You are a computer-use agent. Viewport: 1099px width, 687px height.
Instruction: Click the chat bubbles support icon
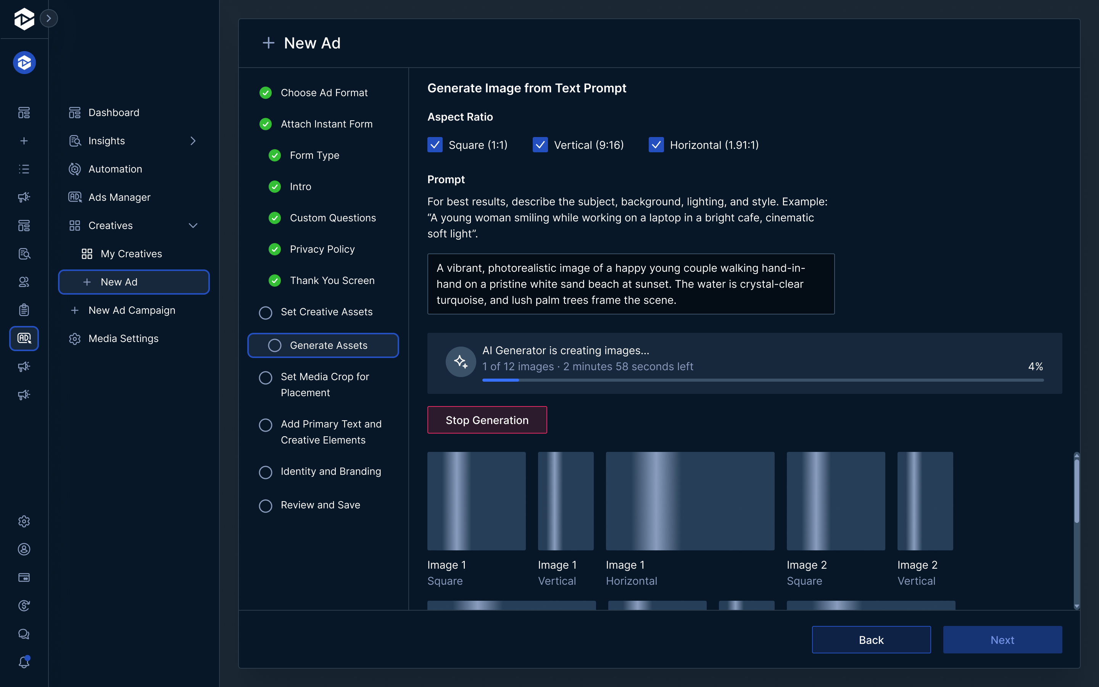(x=24, y=634)
